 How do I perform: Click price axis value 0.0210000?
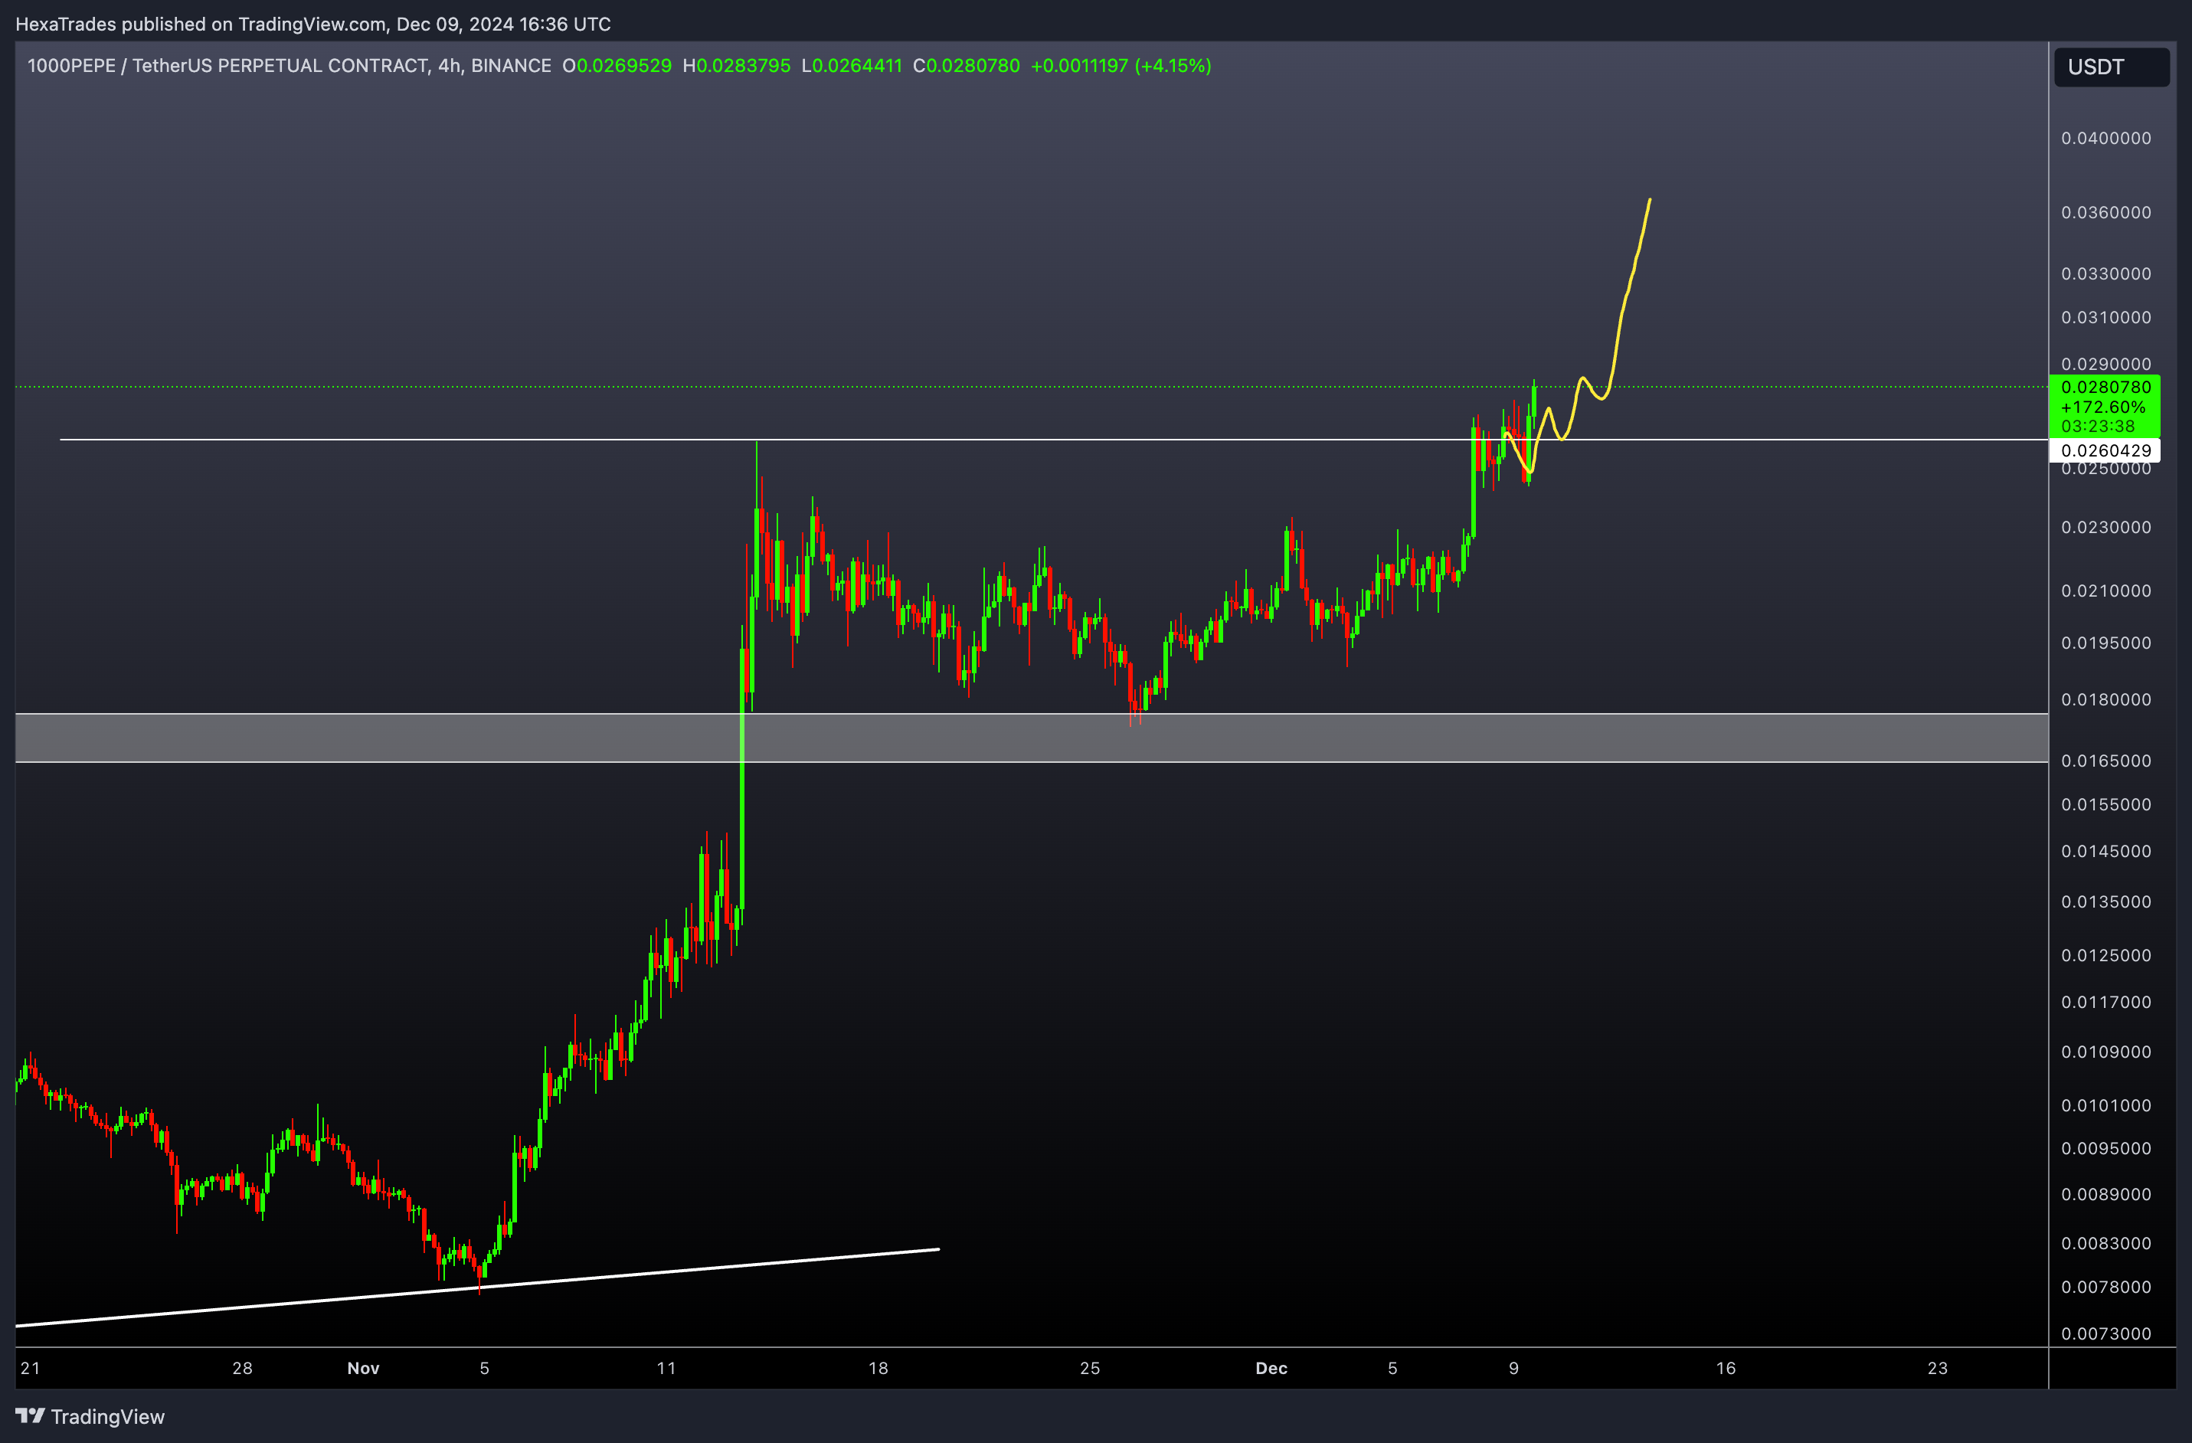pyautogui.click(x=2106, y=591)
